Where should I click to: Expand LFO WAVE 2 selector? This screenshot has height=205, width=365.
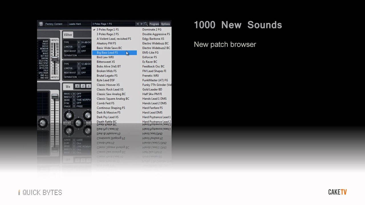(74, 97)
